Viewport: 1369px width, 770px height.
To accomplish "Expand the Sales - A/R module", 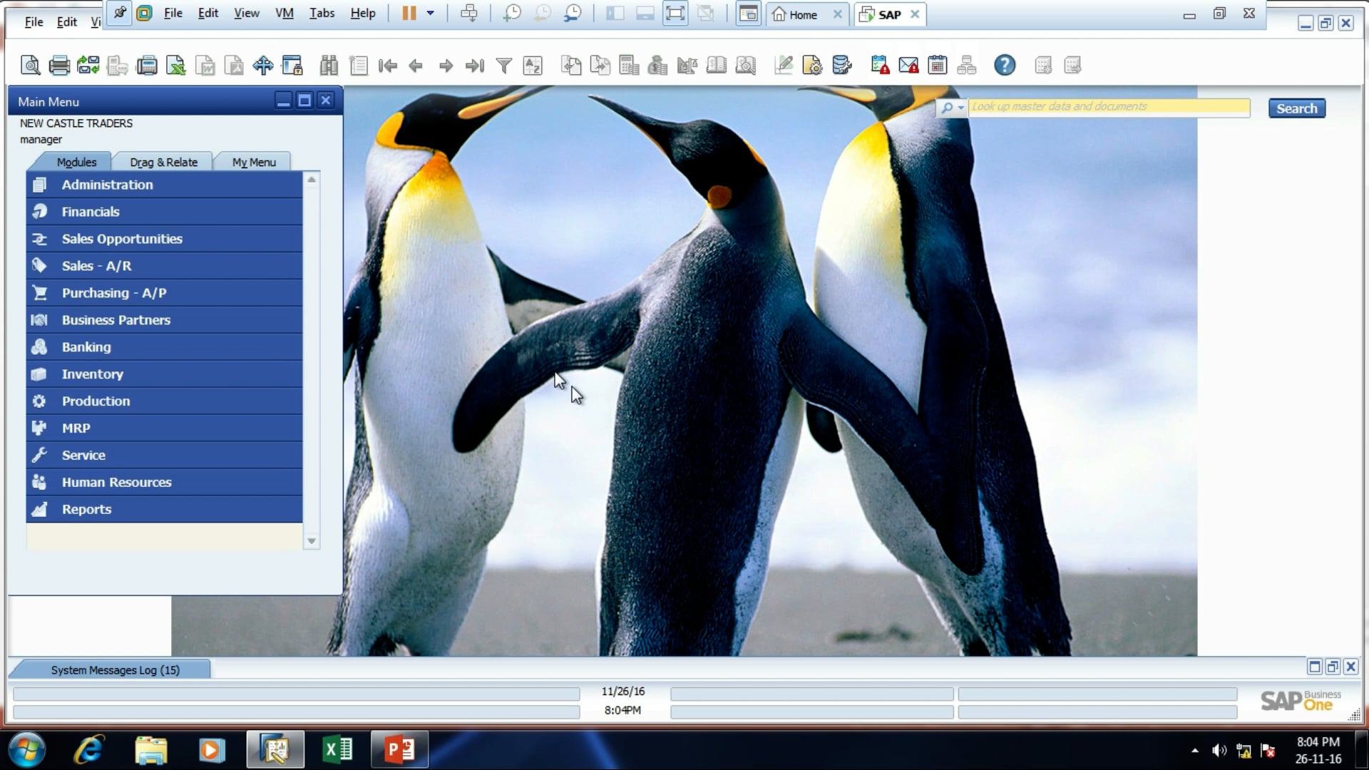I will [164, 266].
